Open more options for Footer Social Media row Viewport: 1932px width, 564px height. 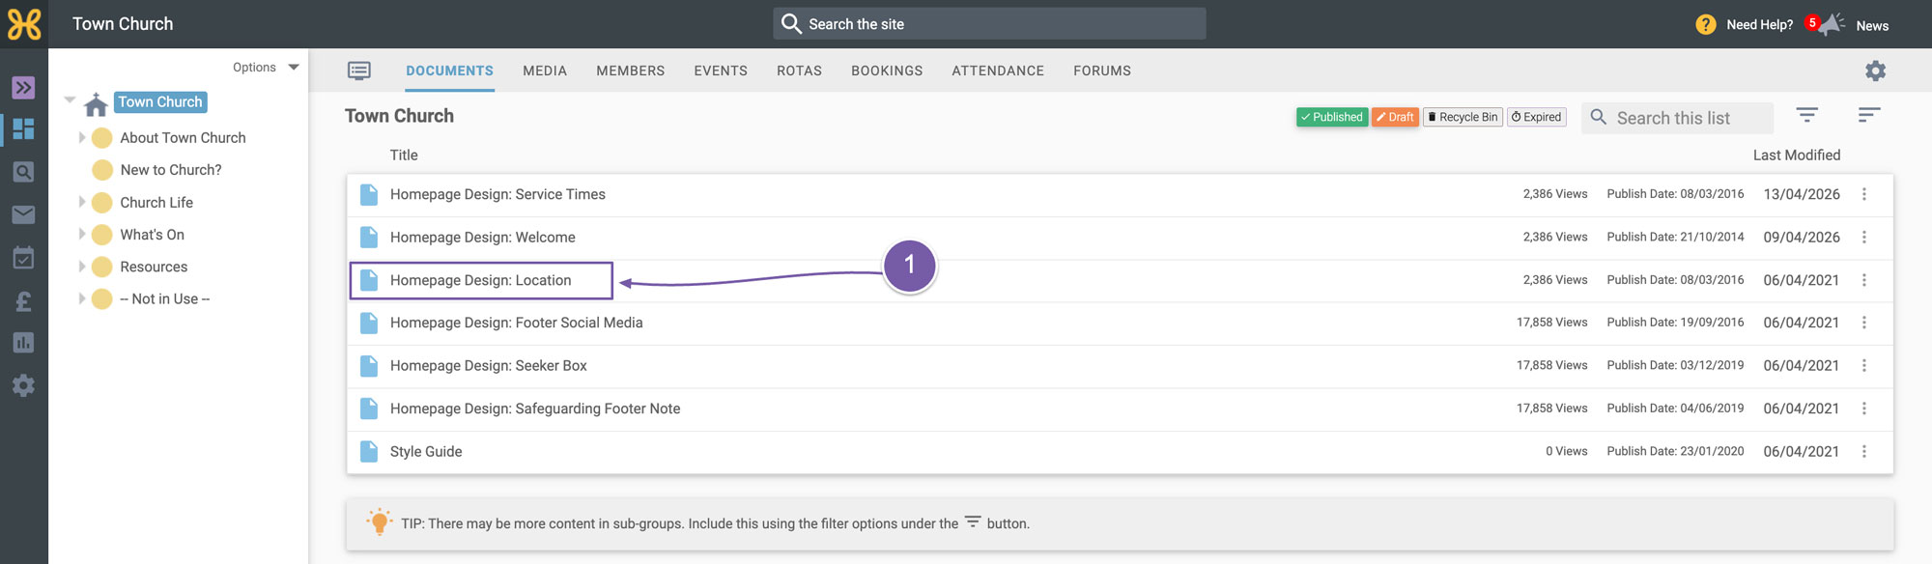point(1864,323)
